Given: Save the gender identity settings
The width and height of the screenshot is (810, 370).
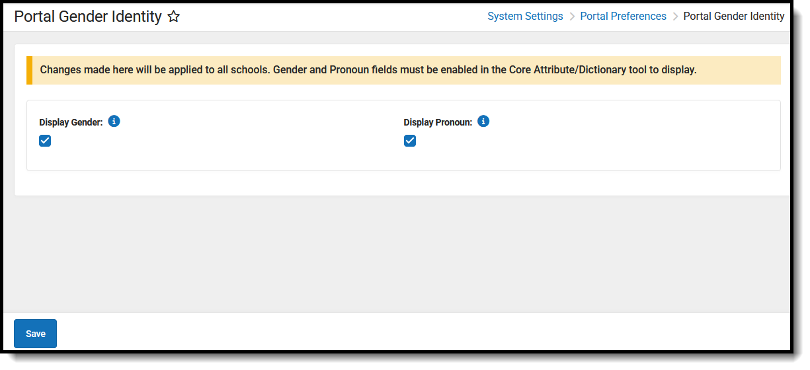Looking at the screenshot, I should (35, 334).
